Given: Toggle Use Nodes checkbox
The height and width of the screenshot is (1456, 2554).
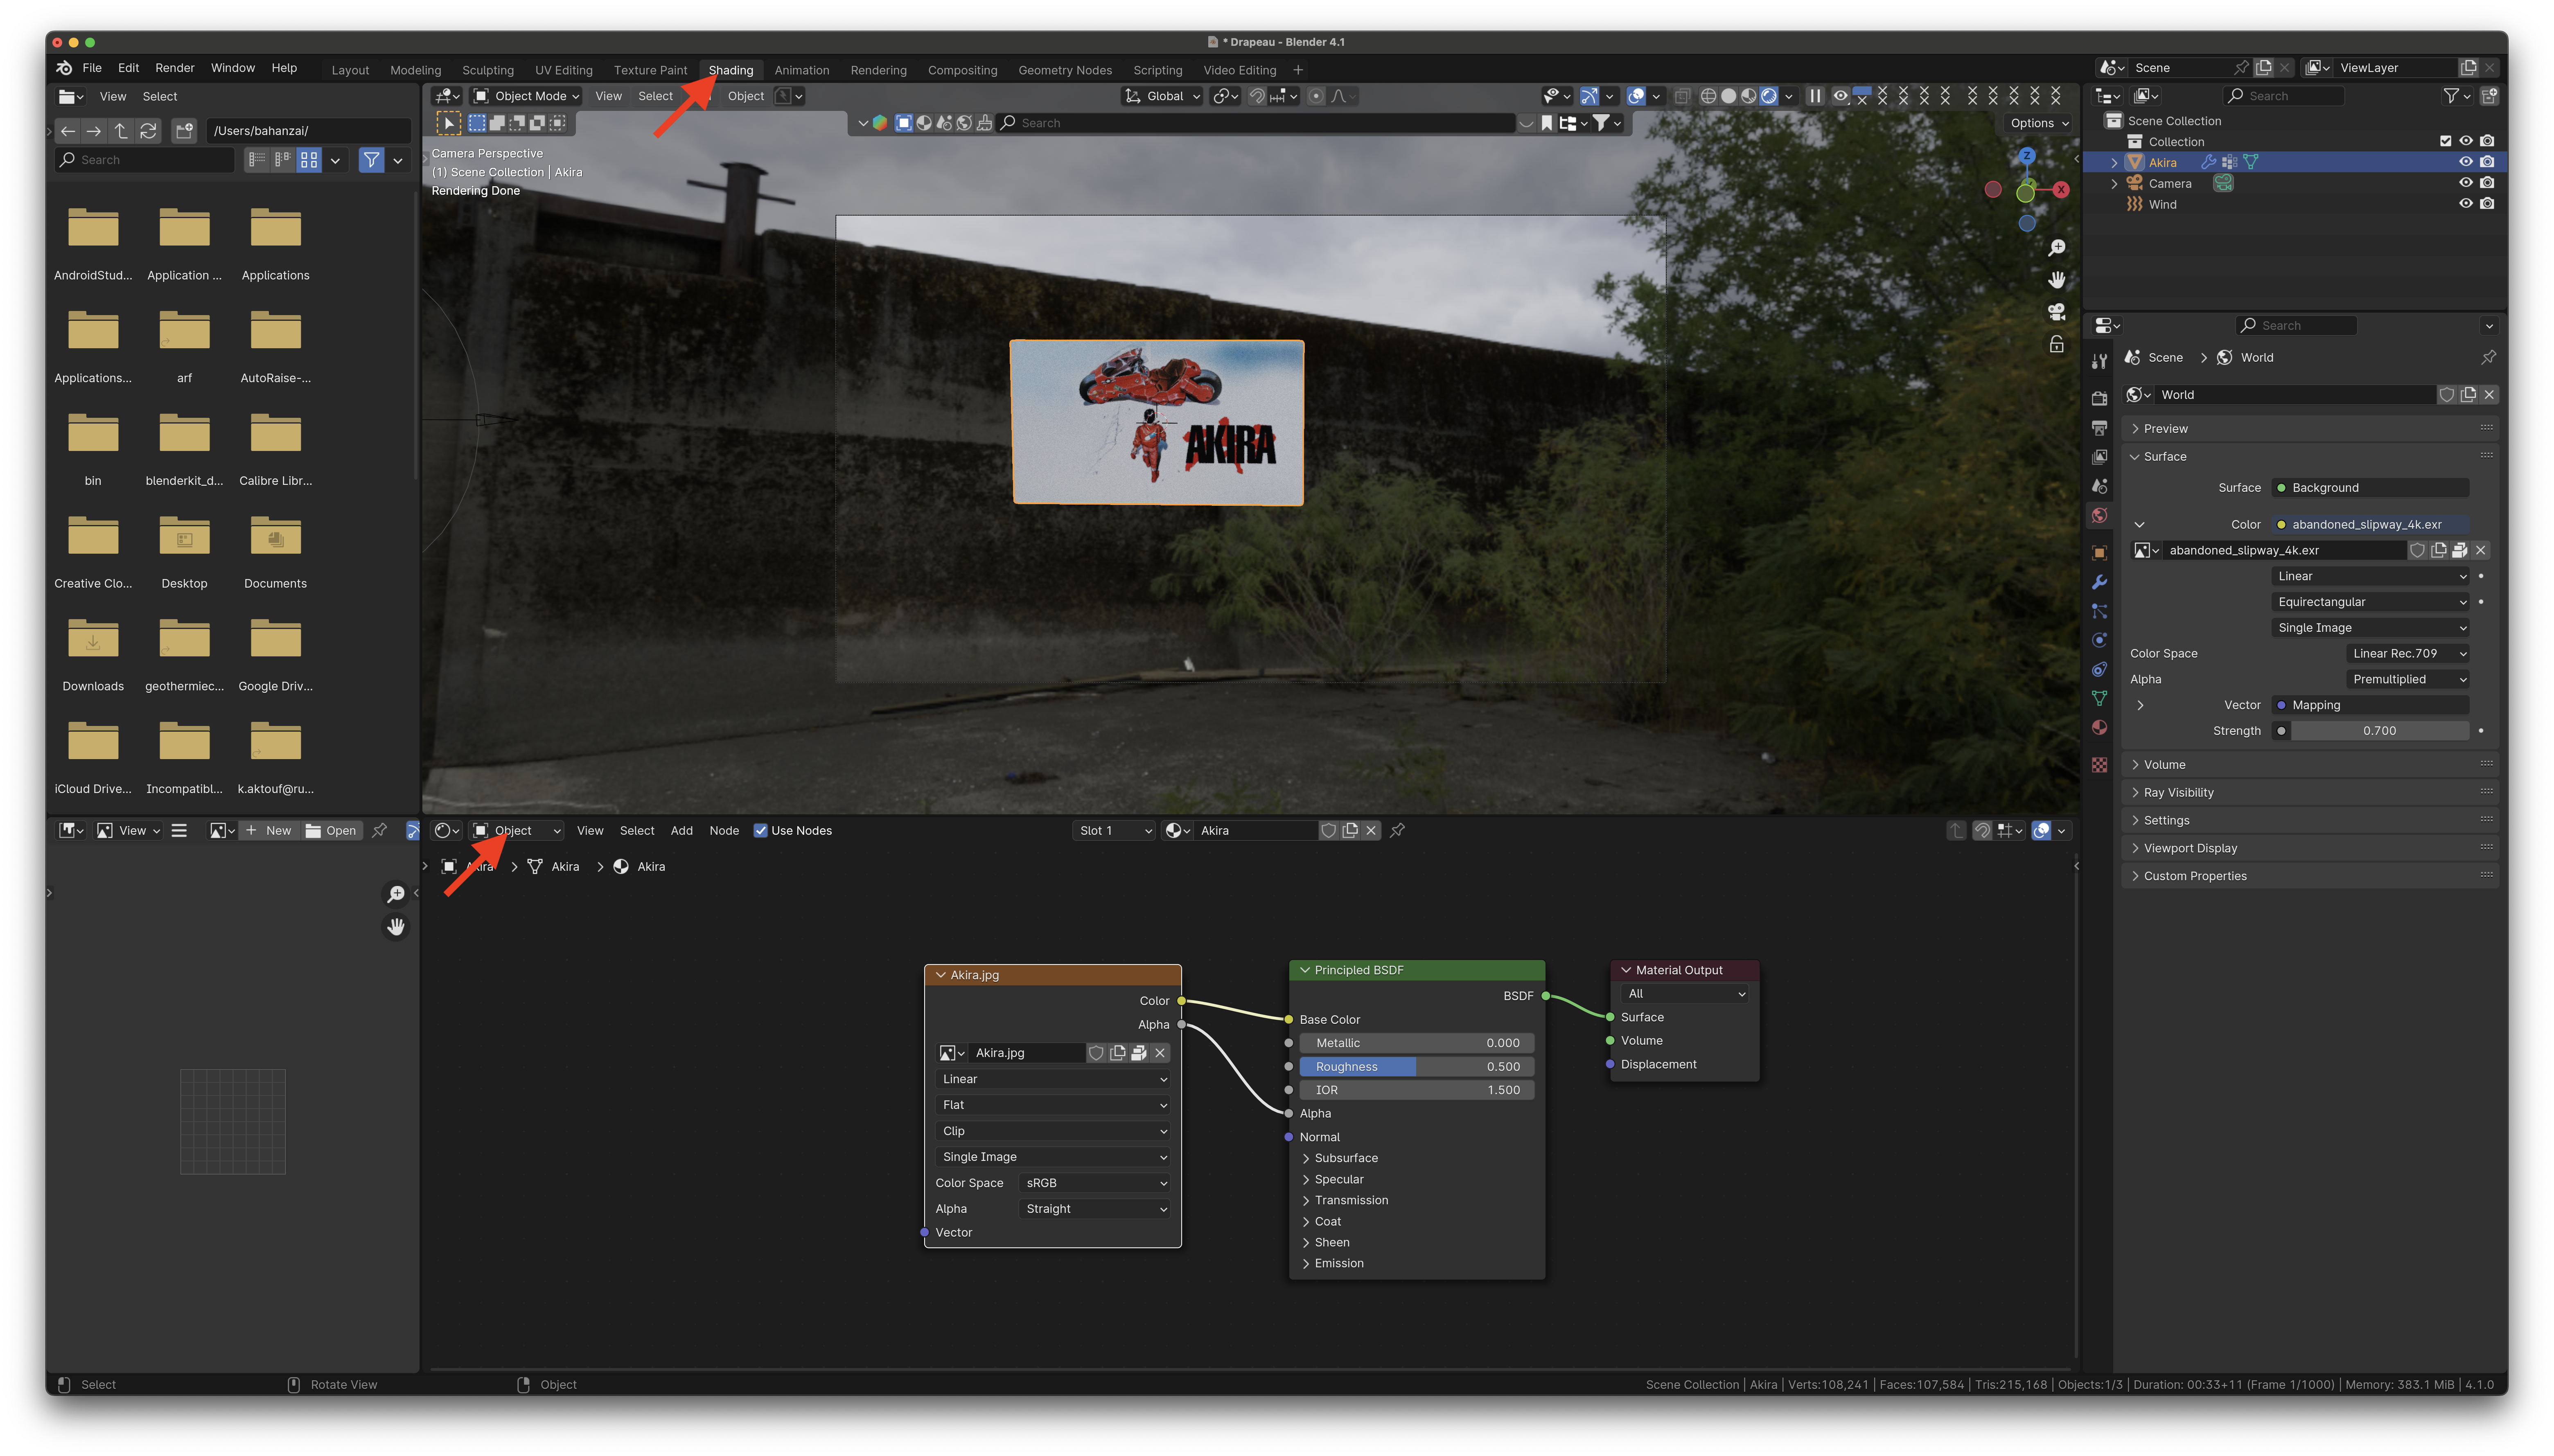Looking at the screenshot, I should click(x=761, y=831).
